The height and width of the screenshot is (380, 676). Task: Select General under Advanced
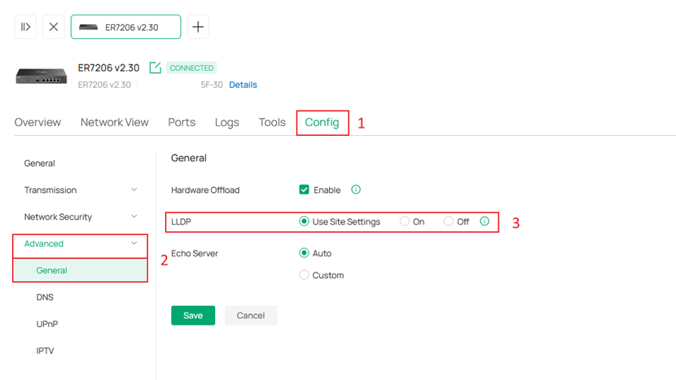81,270
